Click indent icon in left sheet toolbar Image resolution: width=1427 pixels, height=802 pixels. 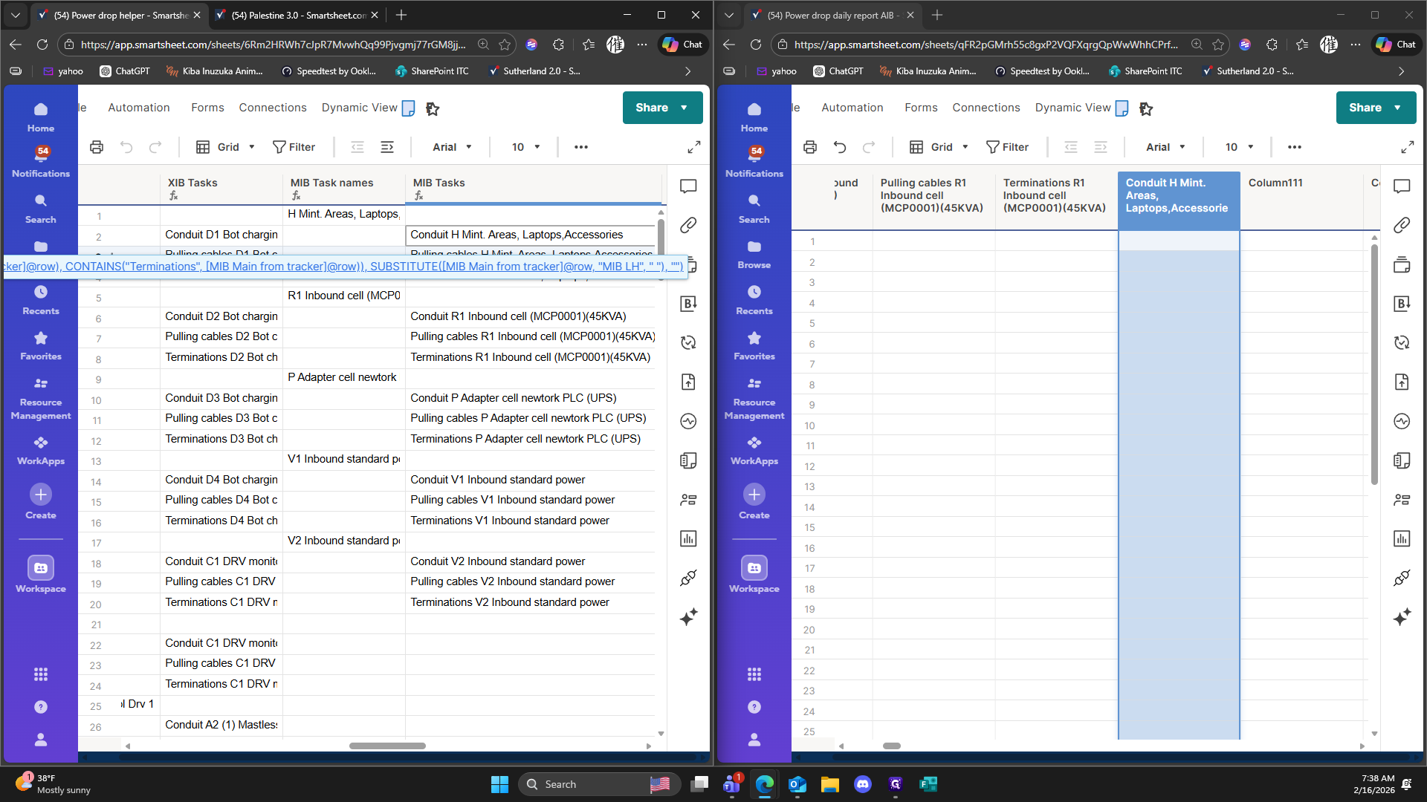(387, 147)
